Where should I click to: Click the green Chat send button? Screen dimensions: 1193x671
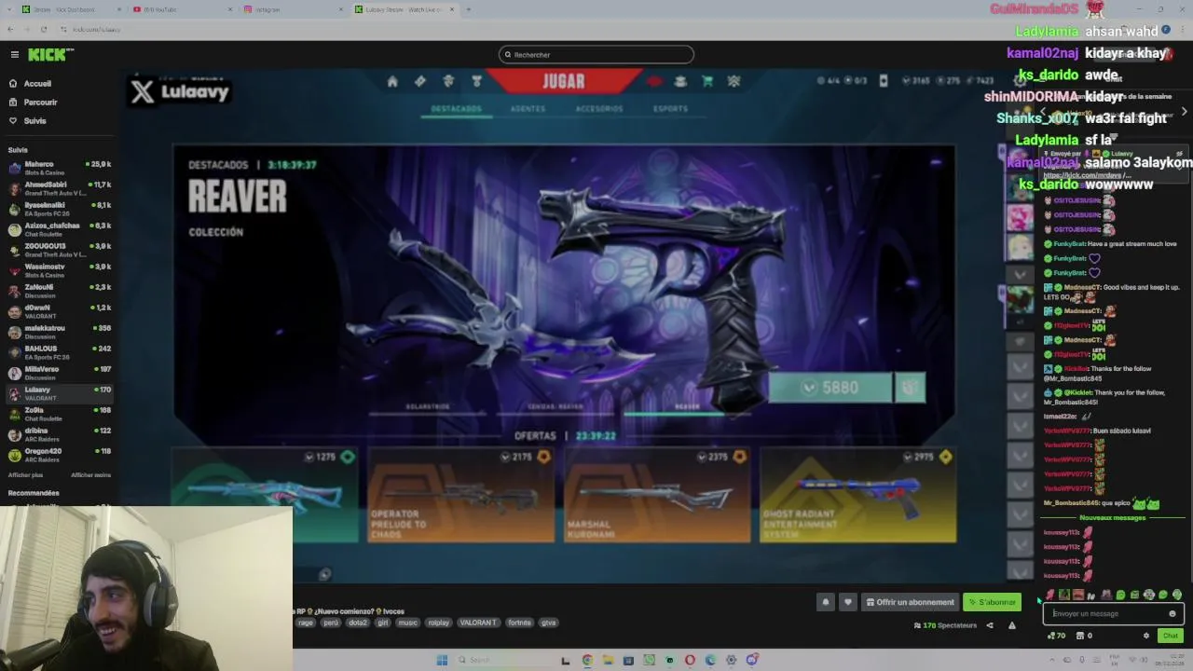[1171, 636]
